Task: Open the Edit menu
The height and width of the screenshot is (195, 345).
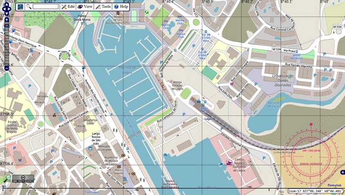Action: [x=68, y=6]
